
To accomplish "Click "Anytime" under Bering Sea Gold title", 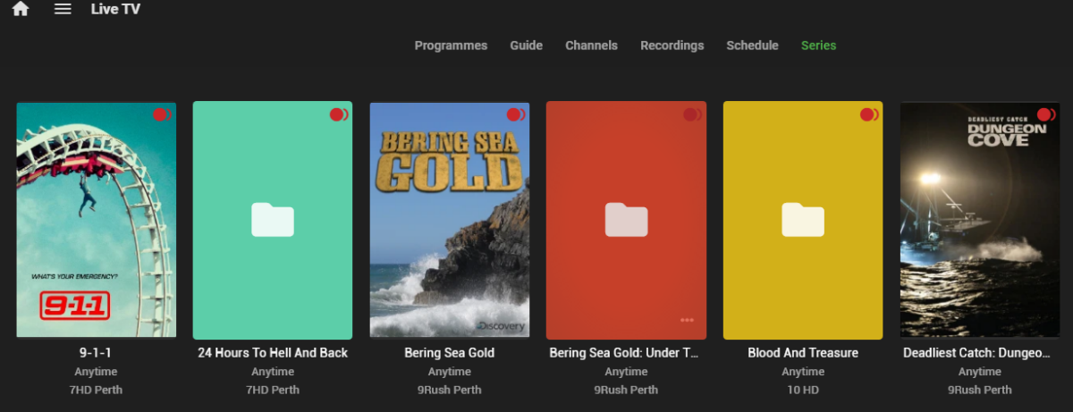I will 449,372.
